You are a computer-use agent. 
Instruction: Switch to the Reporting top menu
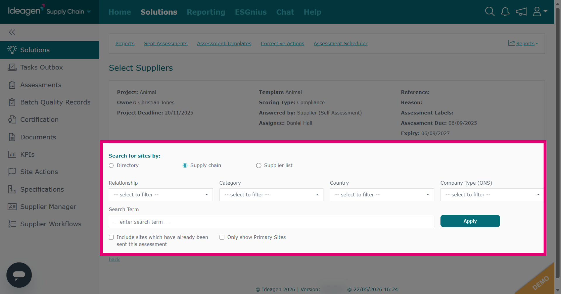206,12
